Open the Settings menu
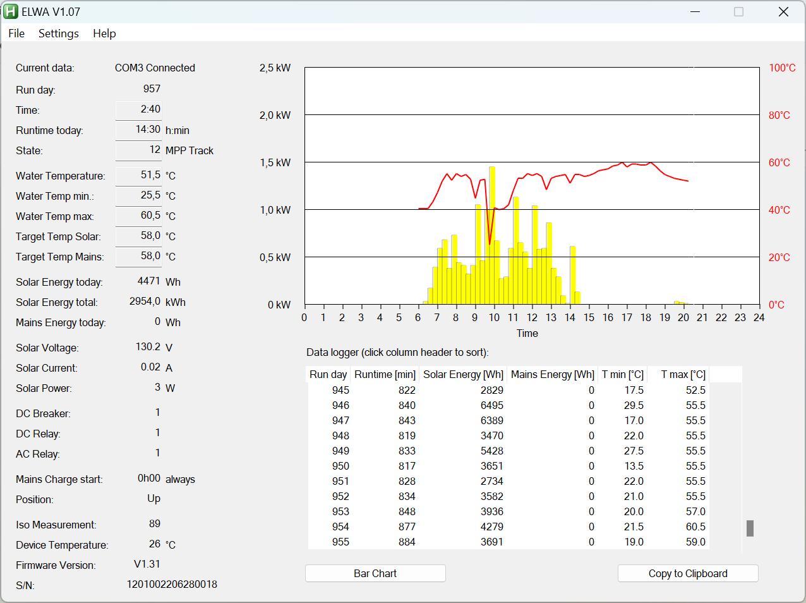 click(x=59, y=33)
